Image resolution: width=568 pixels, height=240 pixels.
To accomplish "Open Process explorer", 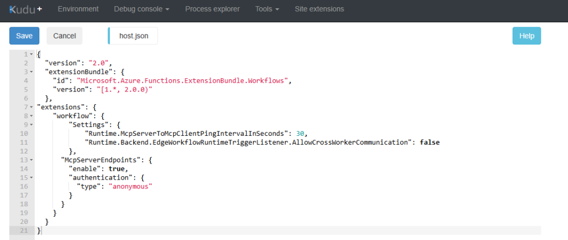I will point(212,9).
